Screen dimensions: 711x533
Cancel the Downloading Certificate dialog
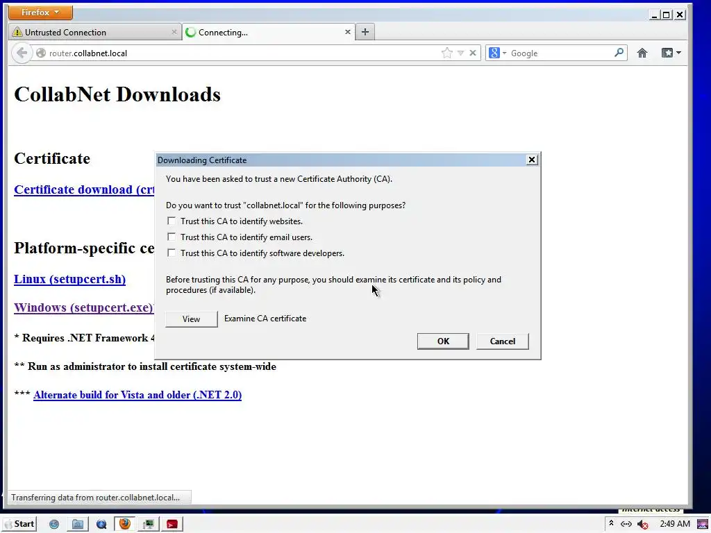(503, 341)
